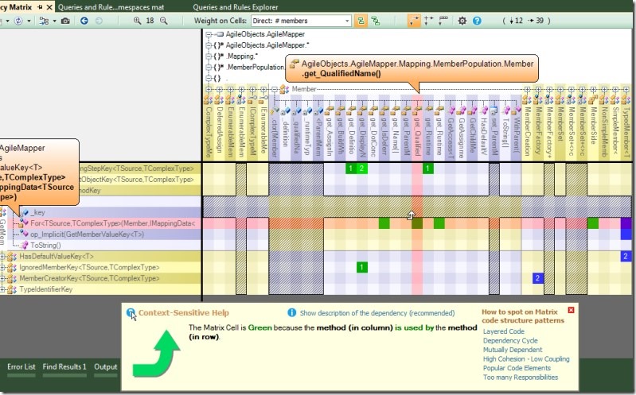Click the Member class icon in the column header
Screen dimensions: 636x395
285,89
